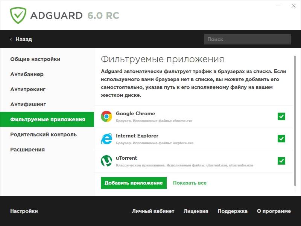Click the applications list vertical scrollbar
Viewport: 301px width, 226px height.
[295, 121]
